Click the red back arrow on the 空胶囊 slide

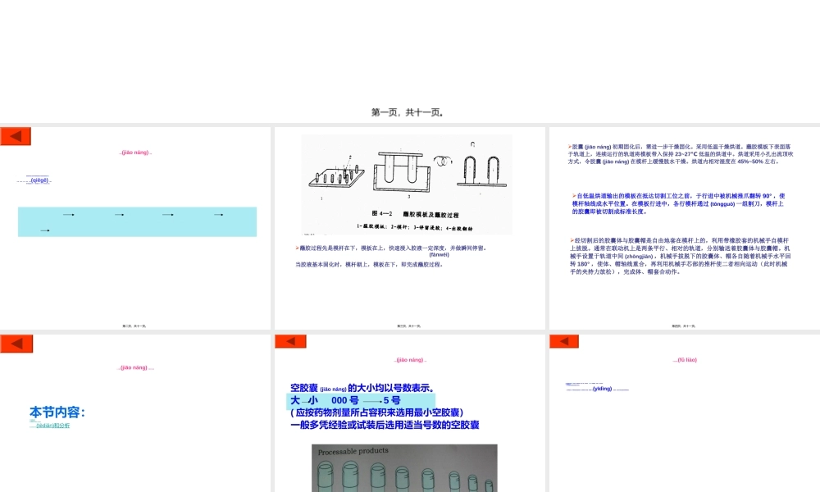[x=289, y=340]
